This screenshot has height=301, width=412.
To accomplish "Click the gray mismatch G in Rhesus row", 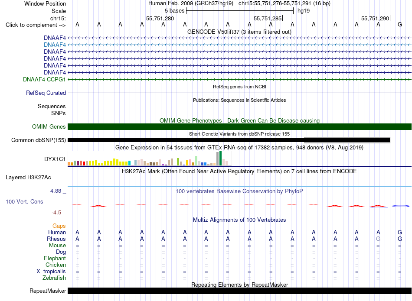I will pyautogui.click(x=378, y=239).
